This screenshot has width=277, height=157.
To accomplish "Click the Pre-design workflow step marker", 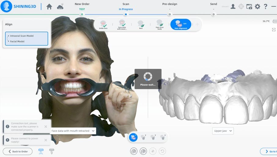I will pyautogui.click(x=170, y=14).
